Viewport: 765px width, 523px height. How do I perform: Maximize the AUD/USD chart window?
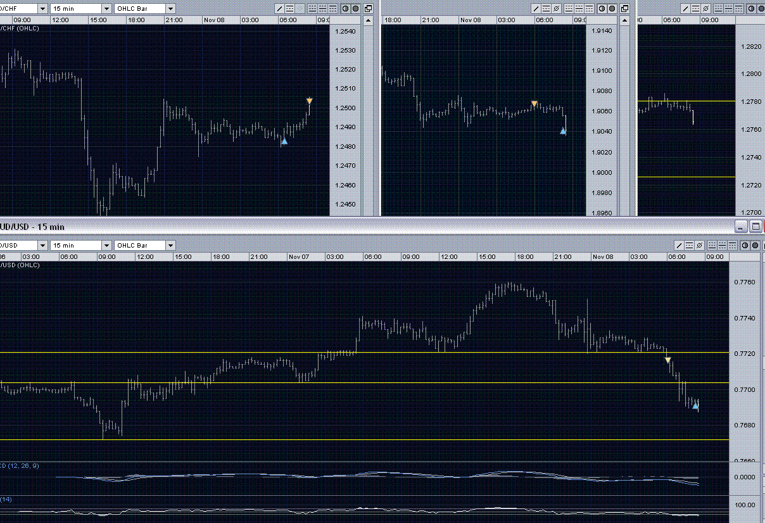[x=756, y=226]
